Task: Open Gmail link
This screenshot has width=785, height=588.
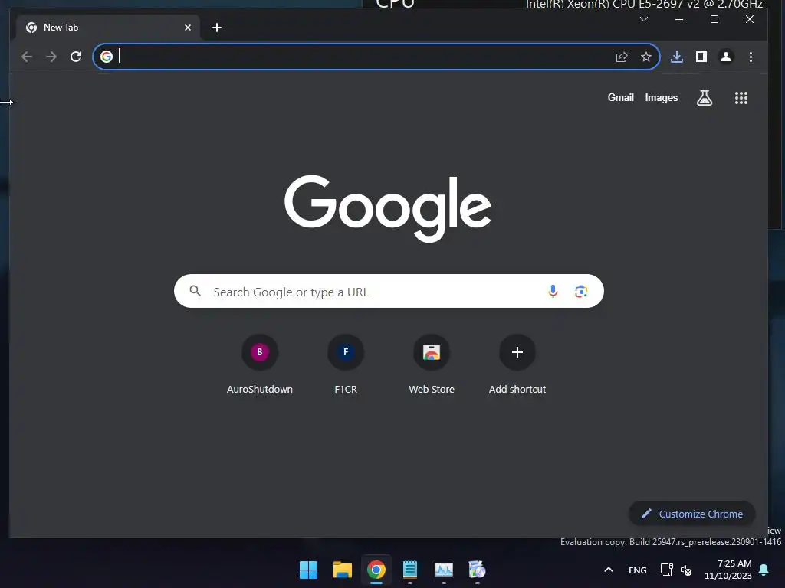Action: point(620,98)
